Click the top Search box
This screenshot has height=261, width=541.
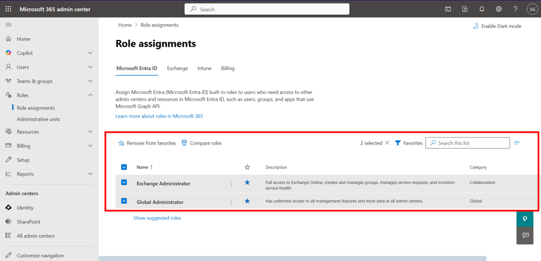[267, 10]
